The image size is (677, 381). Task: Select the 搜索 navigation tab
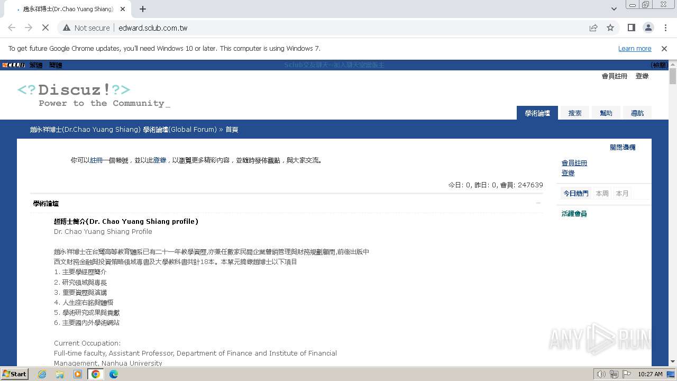575,113
